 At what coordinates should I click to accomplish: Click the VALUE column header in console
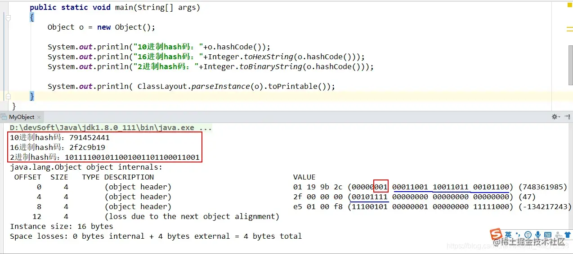click(304, 177)
